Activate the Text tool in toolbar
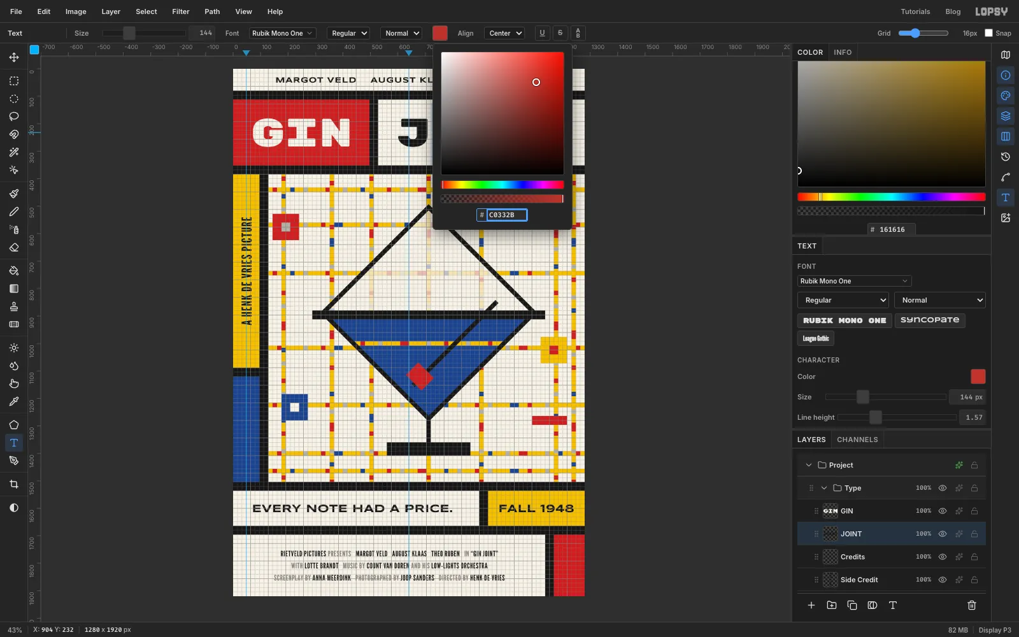Image resolution: width=1019 pixels, height=637 pixels. coord(14,443)
